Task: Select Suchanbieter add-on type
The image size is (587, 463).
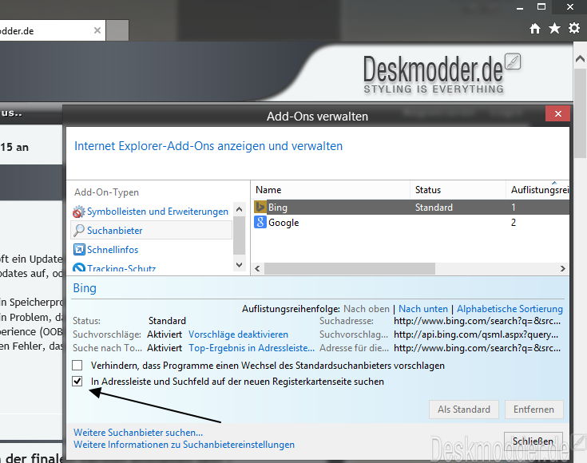Action: pos(151,230)
